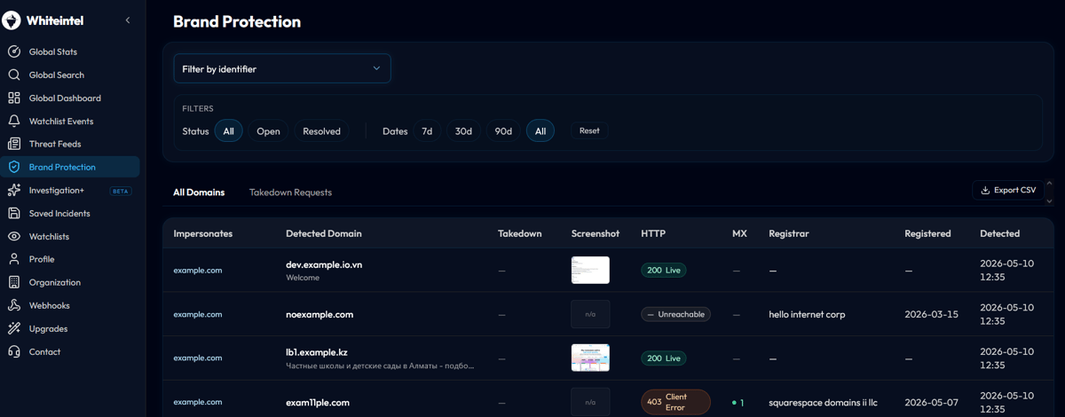
Task: Open screenshot thumbnail for lb1.example.kz
Action: 590,358
